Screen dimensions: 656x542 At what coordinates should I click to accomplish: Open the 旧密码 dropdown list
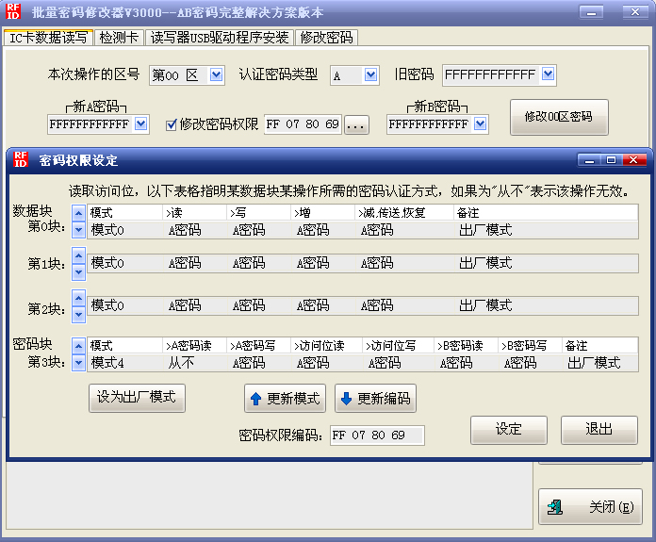click(548, 75)
